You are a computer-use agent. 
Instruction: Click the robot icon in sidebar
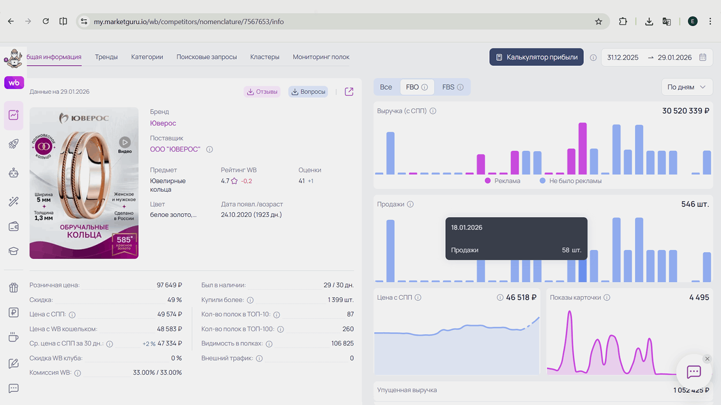tap(14, 173)
